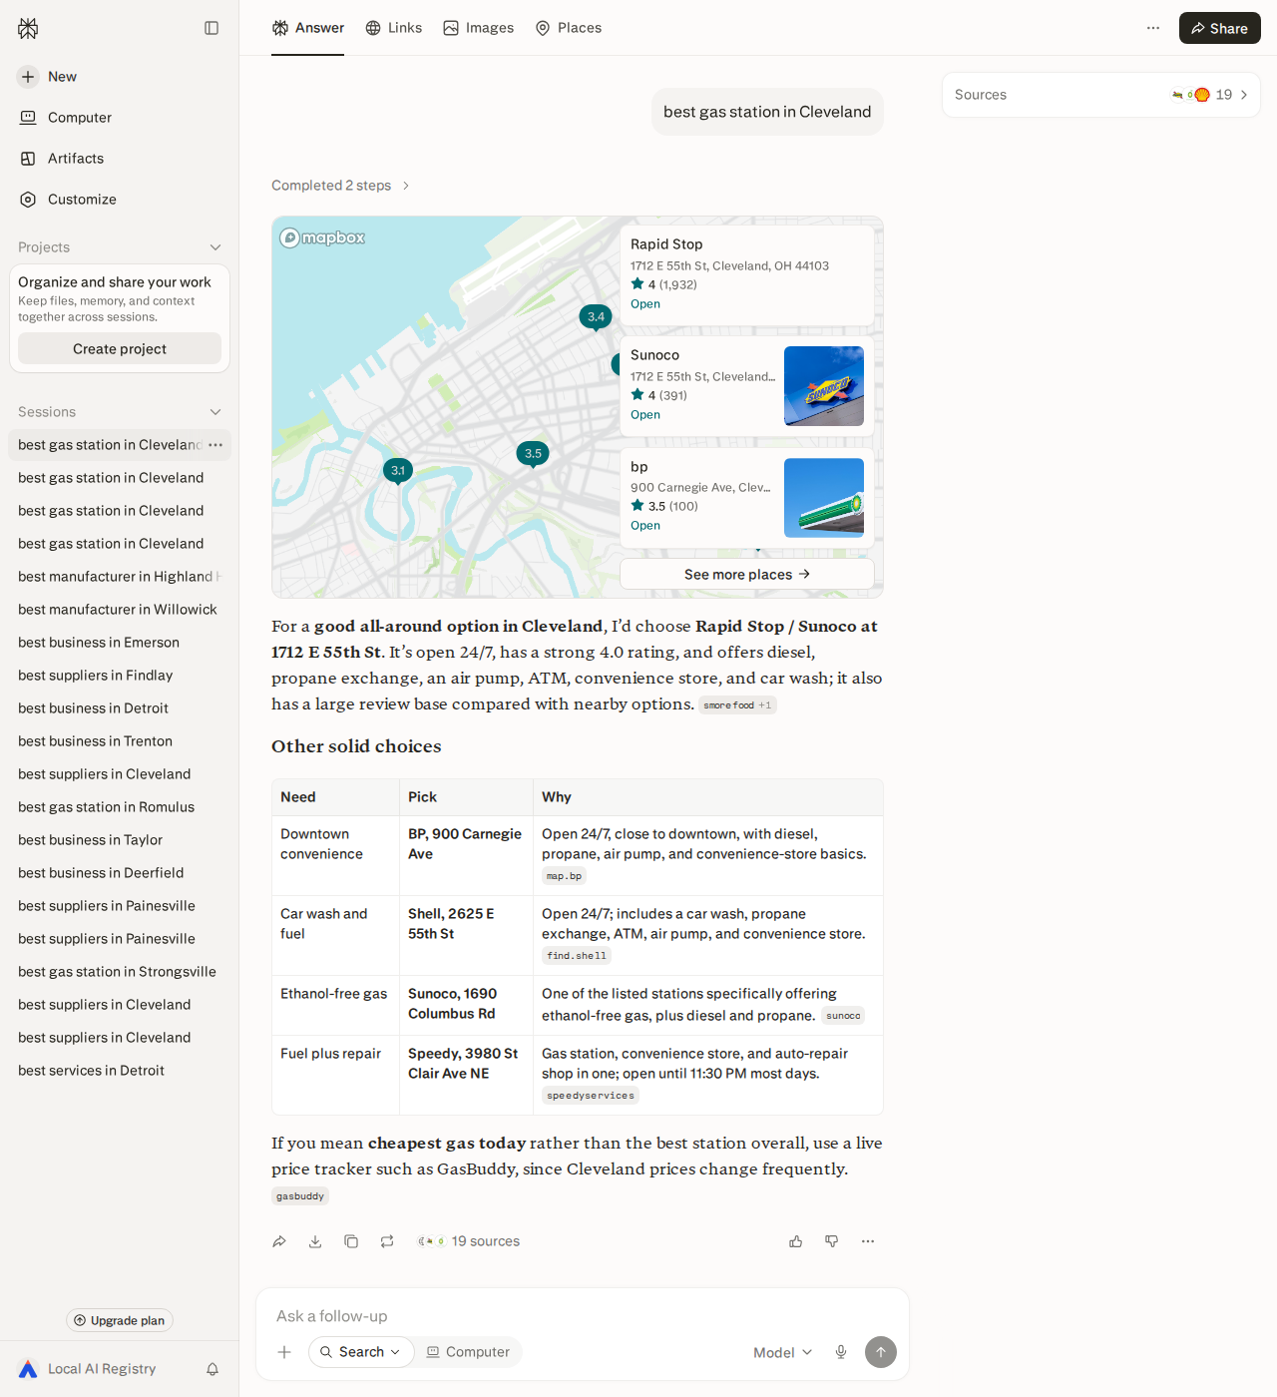1277x1397 pixels.
Task: Click the thumbs up icon
Action: click(x=796, y=1241)
